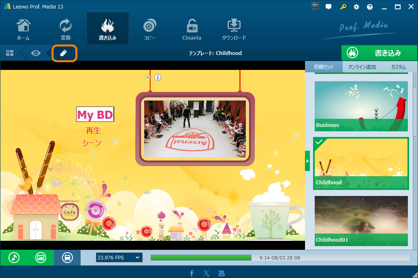Choose the Business menu template
Screen dimensions: 418x278
[361, 106]
